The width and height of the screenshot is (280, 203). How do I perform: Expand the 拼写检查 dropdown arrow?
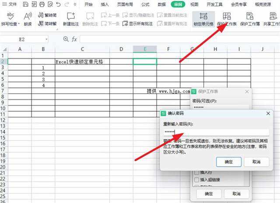click(19, 24)
